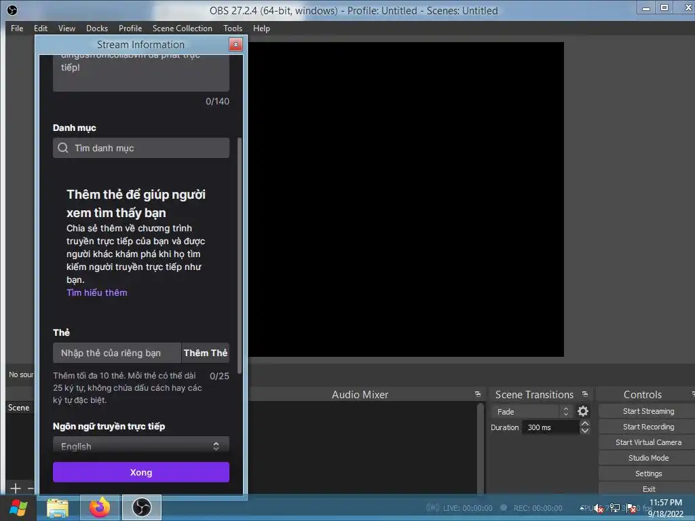695x521 pixels.
Task: Pop out the Audio Mixer dock
Action: pos(477,394)
